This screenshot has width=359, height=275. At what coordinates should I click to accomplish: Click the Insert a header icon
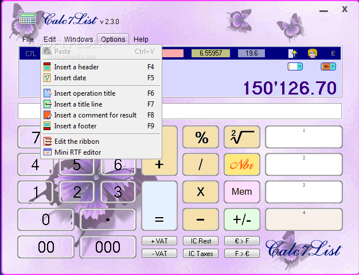click(47, 67)
